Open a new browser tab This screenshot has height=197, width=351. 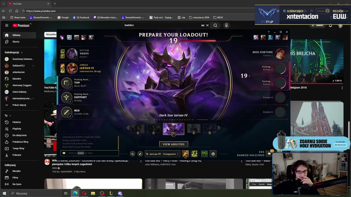55,4
